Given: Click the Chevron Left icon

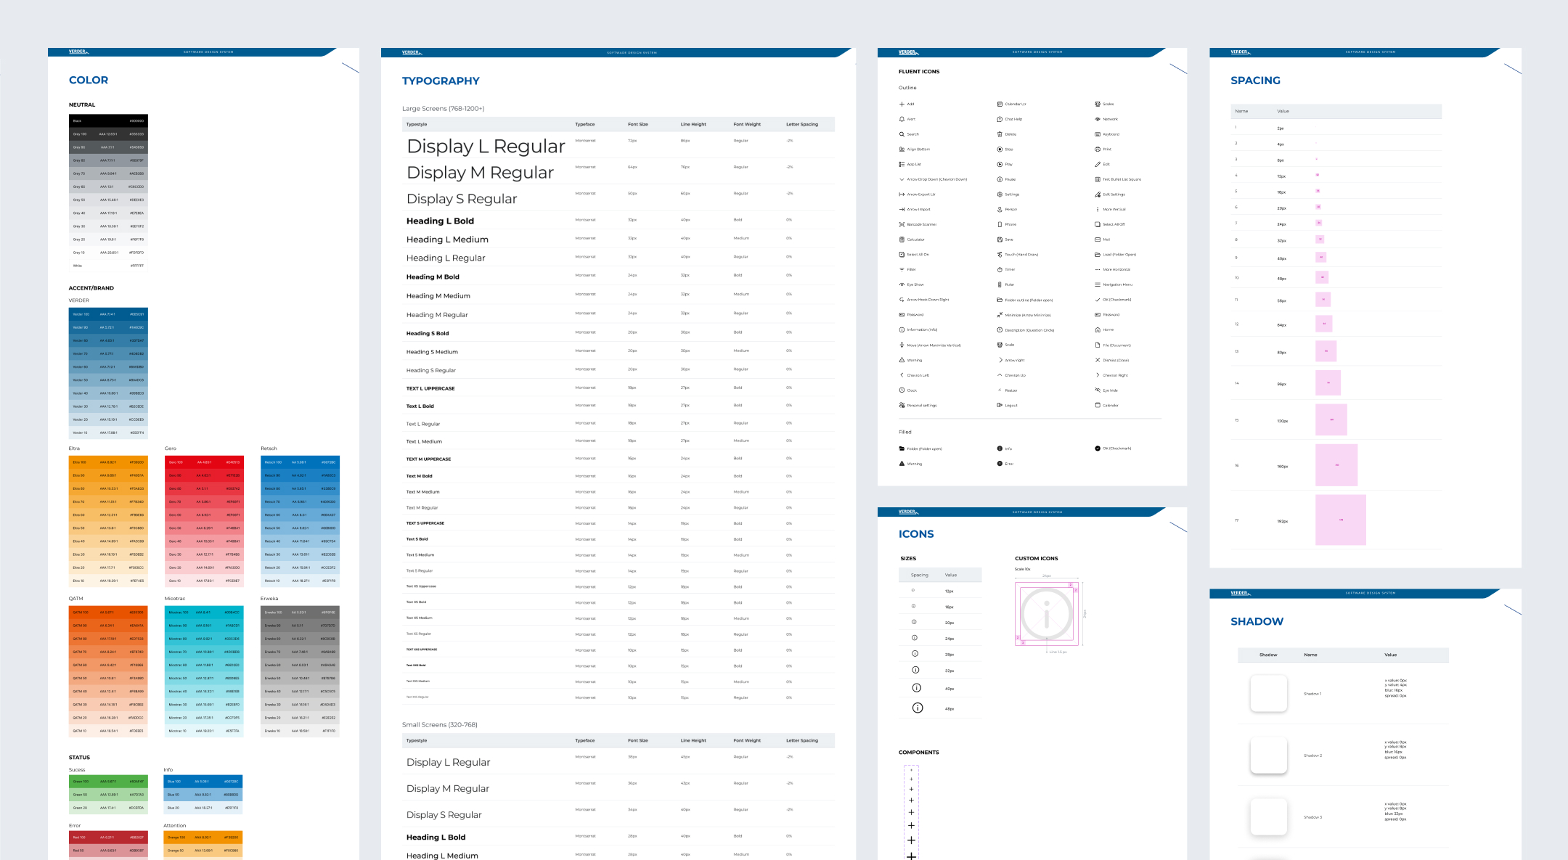Looking at the screenshot, I should click(902, 375).
